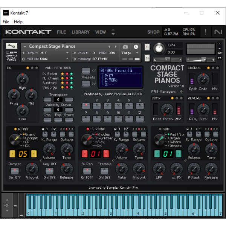Select the Grand piano type
The image size is (226, 226).
pyautogui.click(x=30, y=134)
